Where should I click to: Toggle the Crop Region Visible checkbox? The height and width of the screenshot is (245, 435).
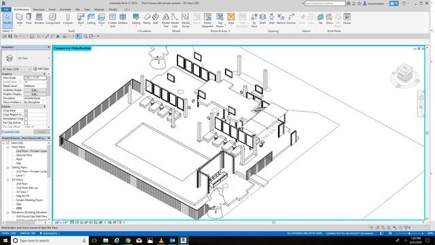point(26,114)
